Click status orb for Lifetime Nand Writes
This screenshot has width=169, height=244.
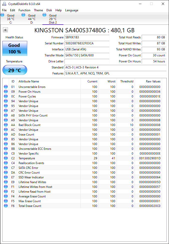click(x=6, y=182)
